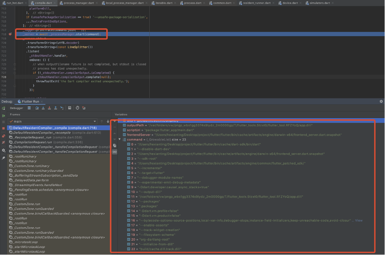Select frame _RecompileRequest._run
The image size is (385, 255).
point(59,137)
